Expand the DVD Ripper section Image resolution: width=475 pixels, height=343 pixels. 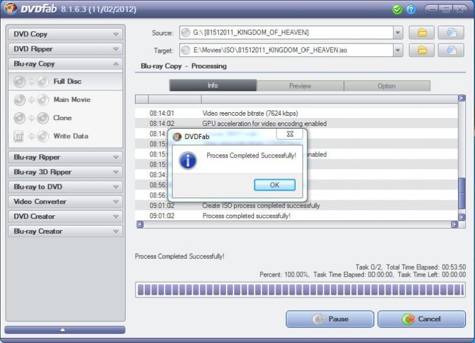[65, 49]
